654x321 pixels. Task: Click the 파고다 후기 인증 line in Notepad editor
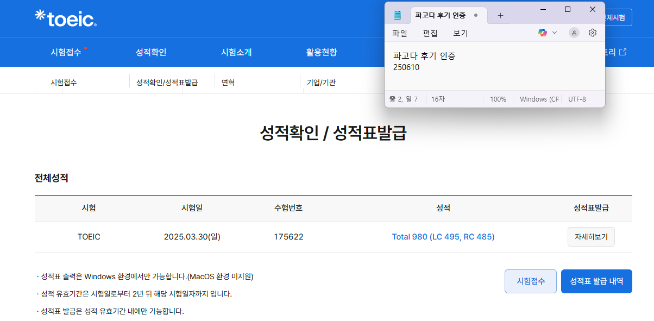click(424, 55)
